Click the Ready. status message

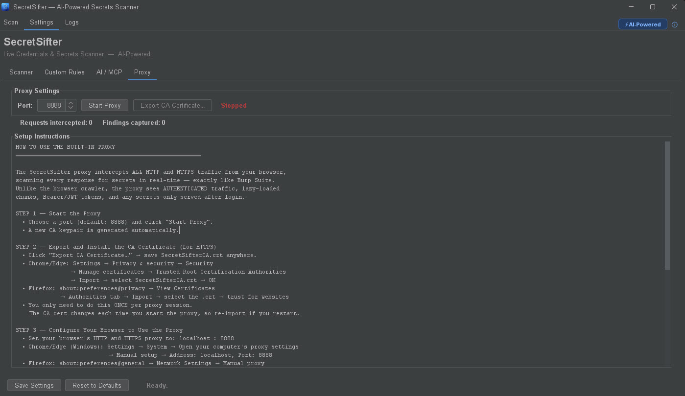click(157, 386)
